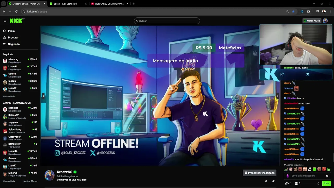Click the chat panel scrollbar
The image size is (334, 188).
[333, 157]
